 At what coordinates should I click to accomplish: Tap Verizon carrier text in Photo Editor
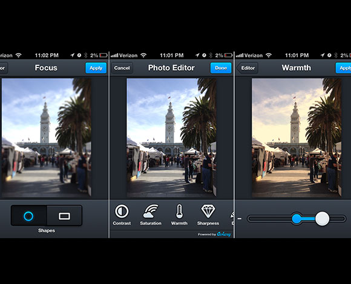click(128, 56)
